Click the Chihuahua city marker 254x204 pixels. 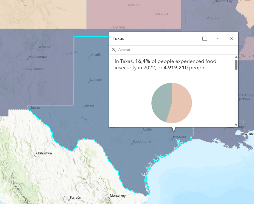[x=35, y=156]
